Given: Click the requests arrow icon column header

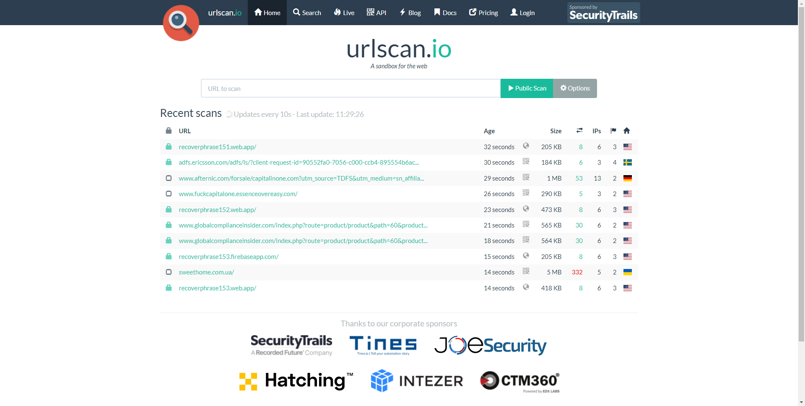Looking at the screenshot, I should click(x=579, y=130).
